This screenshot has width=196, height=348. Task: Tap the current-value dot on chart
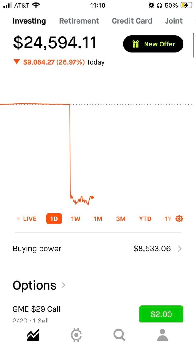(92, 198)
